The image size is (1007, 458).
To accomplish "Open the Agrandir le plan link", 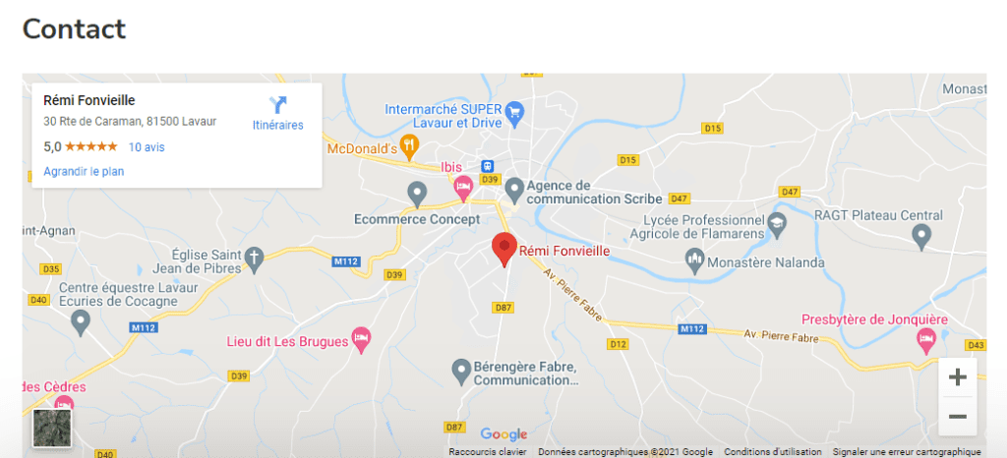I will [x=84, y=171].
